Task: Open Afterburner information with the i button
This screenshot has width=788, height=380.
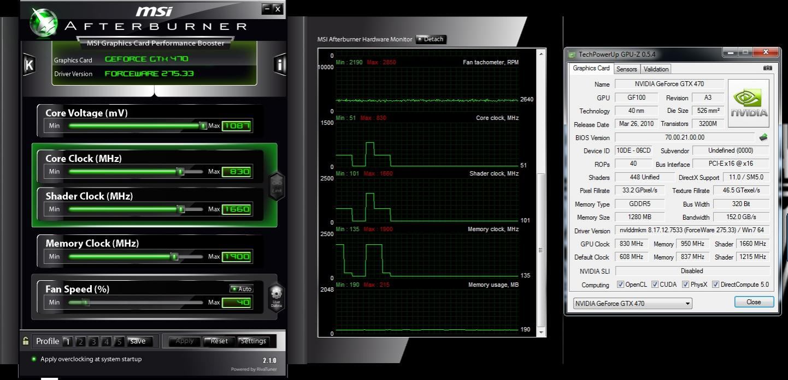Action: coord(280,65)
